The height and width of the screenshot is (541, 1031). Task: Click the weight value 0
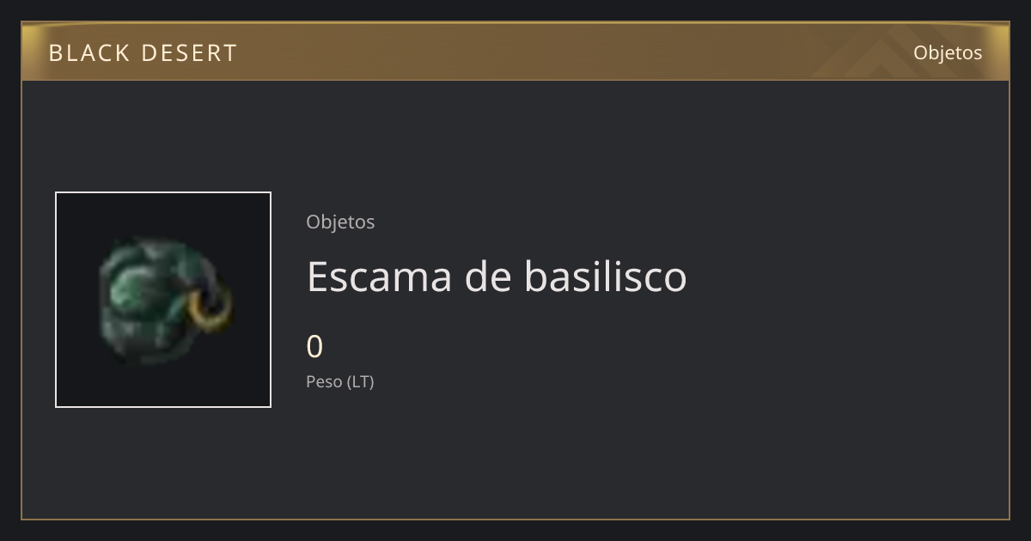click(315, 347)
